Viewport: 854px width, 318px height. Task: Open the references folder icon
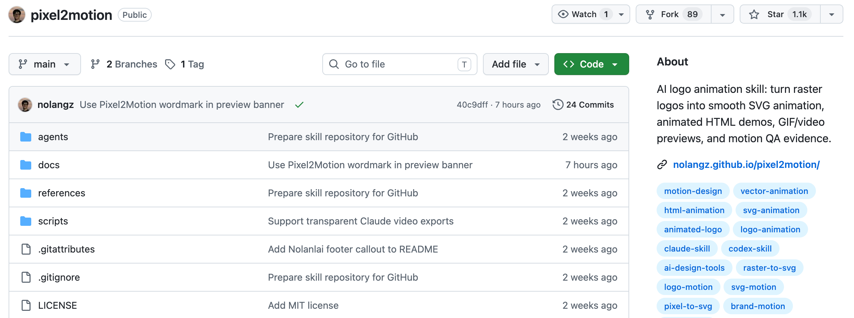point(26,193)
